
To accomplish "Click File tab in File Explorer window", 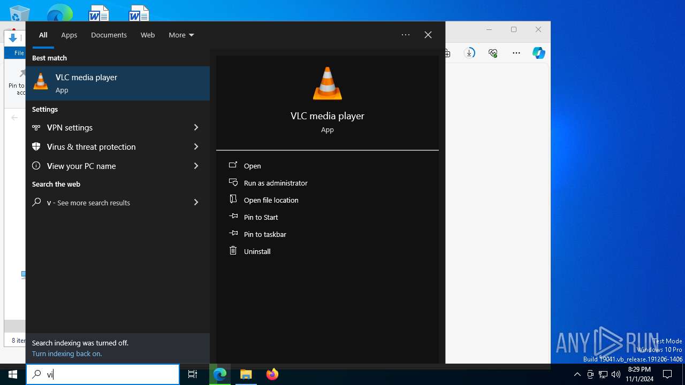I will (x=19, y=53).
